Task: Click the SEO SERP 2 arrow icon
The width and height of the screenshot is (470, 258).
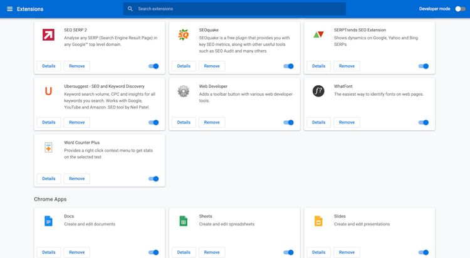Action: click(48, 35)
